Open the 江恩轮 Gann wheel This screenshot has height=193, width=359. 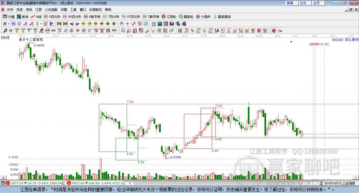pos(169,17)
